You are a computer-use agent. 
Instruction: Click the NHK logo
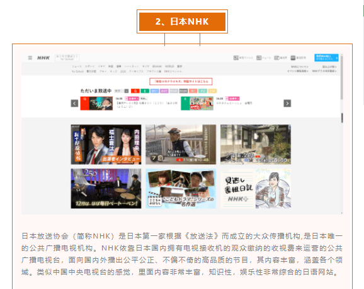tap(43, 57)
